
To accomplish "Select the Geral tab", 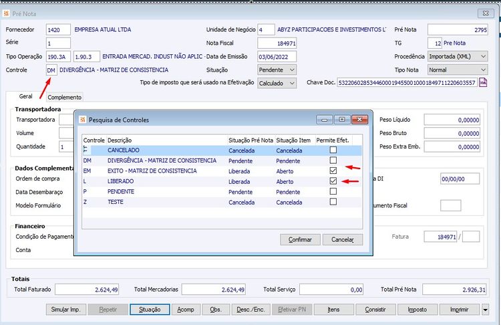I will [26, 96].
